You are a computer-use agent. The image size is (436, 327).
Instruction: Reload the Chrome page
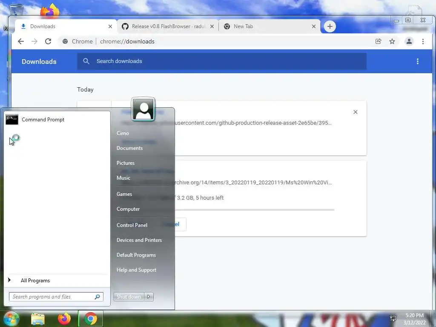coord(48,41)
